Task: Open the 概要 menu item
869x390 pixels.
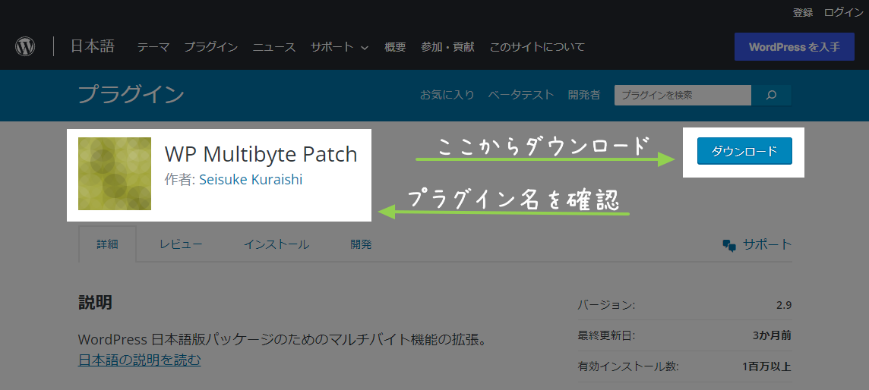Action: point(395,47)
